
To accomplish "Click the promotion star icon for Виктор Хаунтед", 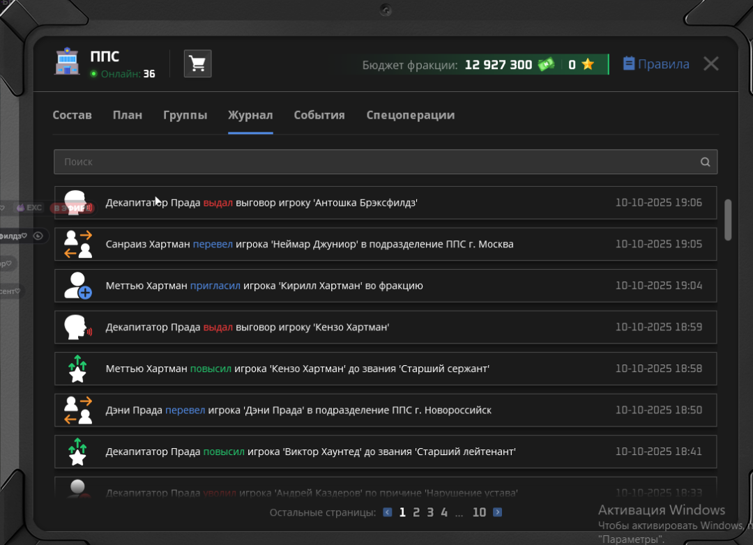I will tap(77, 451).
